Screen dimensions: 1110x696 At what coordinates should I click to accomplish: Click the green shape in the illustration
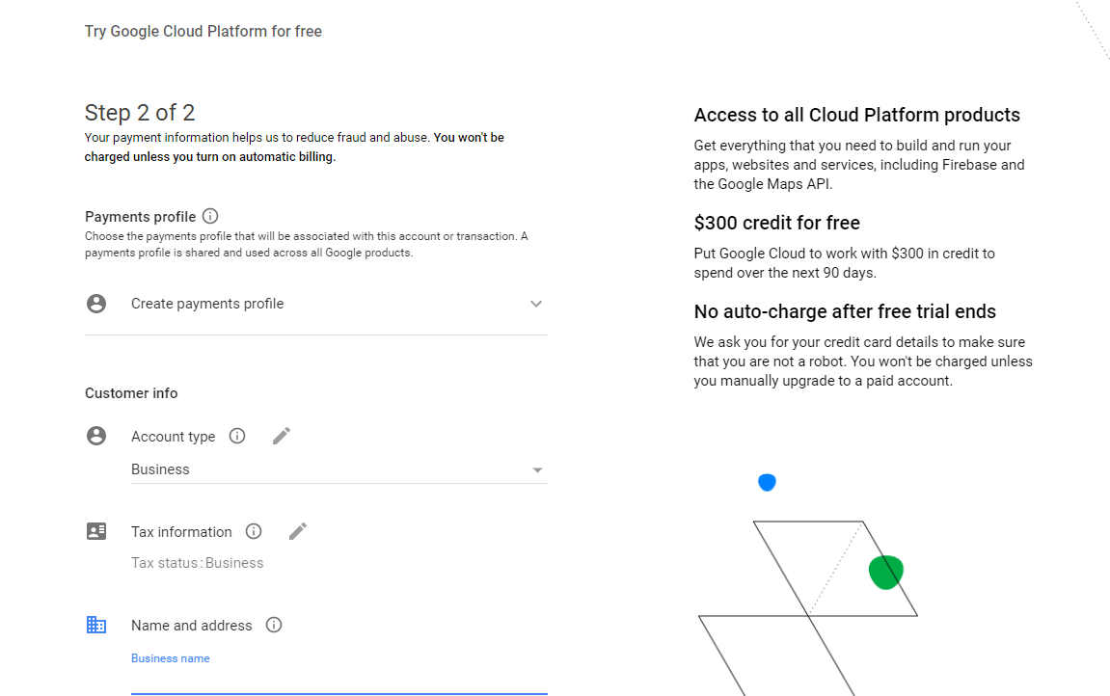[x=885, y=573]
